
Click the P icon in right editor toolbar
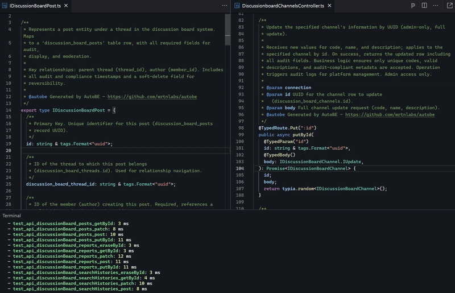click(413, 5)
